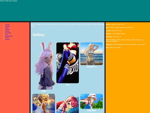This screenshot has height=113, width=150.
Task: Click the Ari caption text
Action: [x=67, y=85]
